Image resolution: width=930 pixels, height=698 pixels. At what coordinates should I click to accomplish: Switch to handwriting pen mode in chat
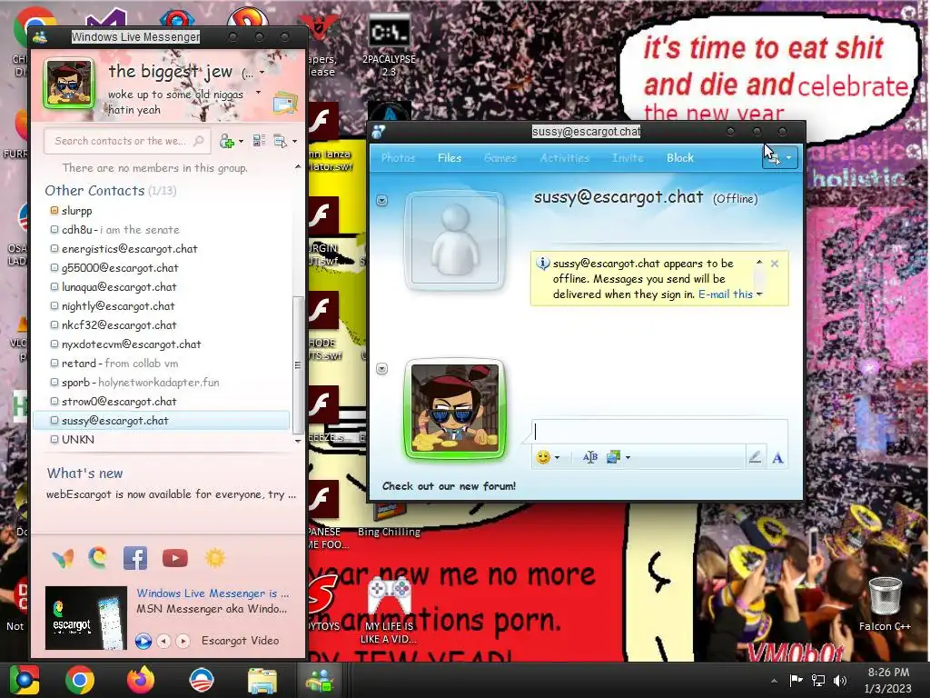point(755,457)
